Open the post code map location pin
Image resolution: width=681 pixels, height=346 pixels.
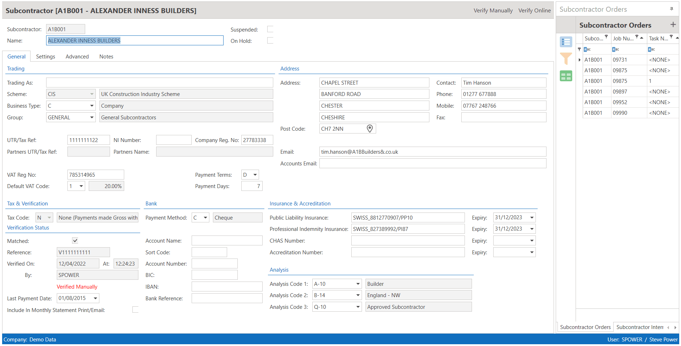(369, 129)
